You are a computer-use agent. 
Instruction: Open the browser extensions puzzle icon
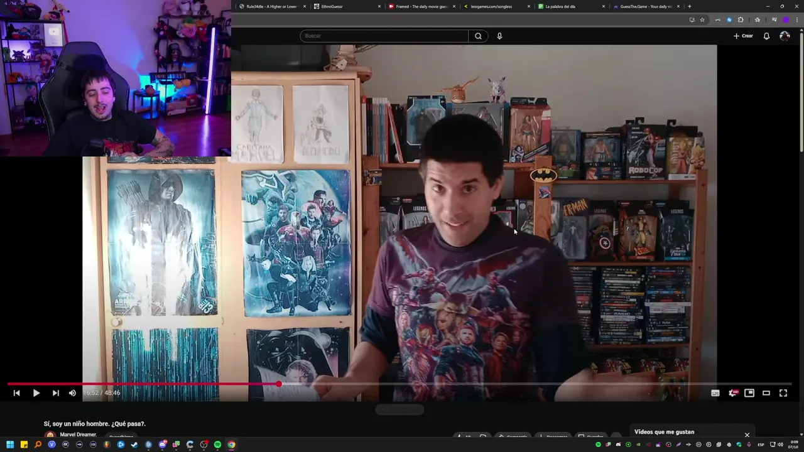[x=741, y=19]
